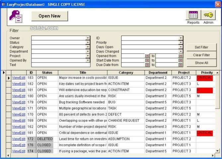Select the record selector for row 183
Screen dimensions: 222x159
pos(9,78)
